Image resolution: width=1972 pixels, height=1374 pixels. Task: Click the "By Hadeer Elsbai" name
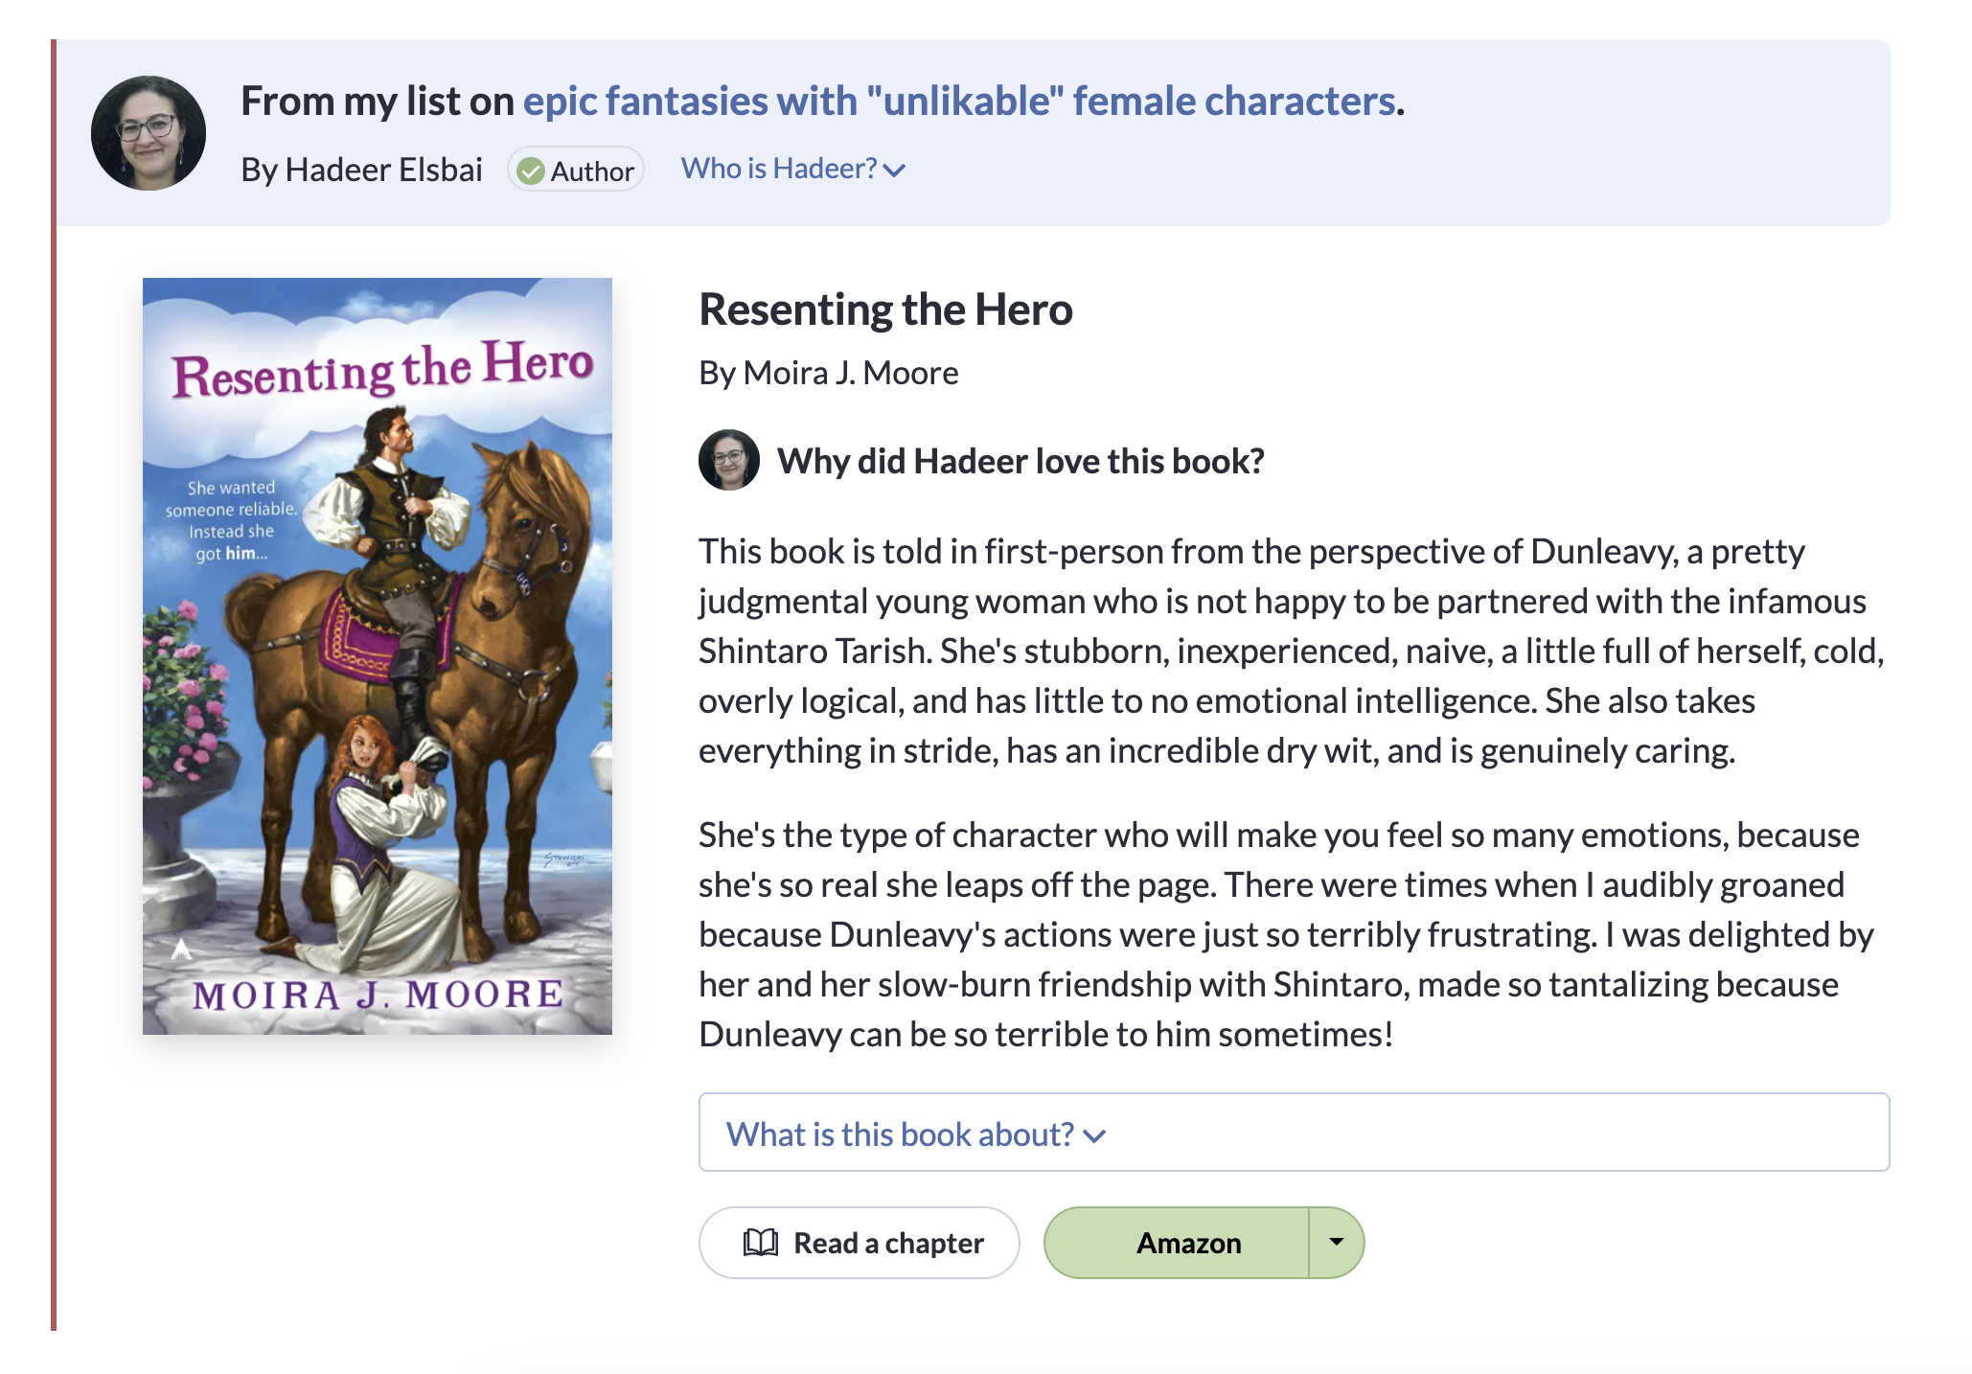[x=362, y=170]
